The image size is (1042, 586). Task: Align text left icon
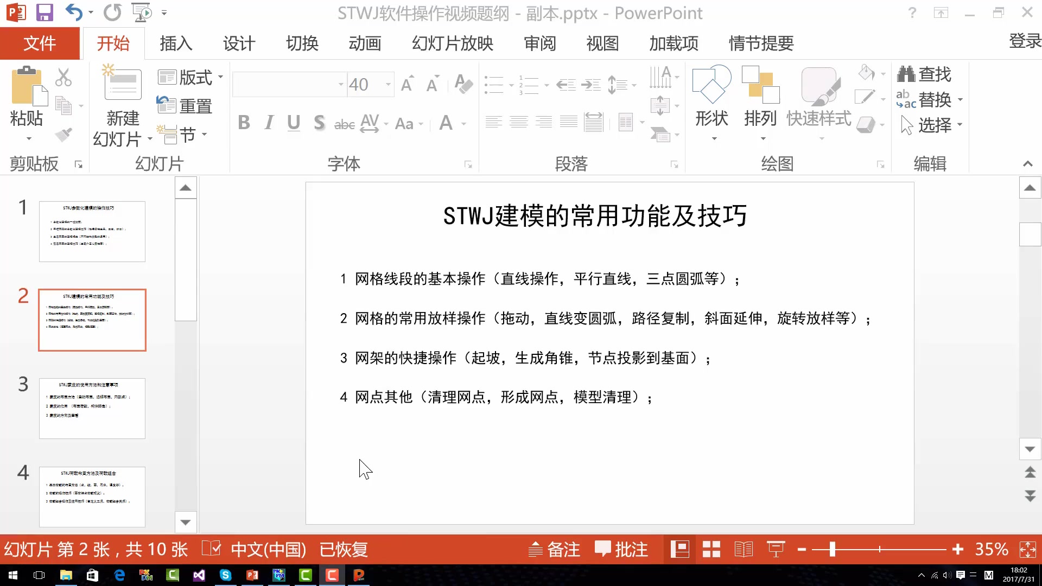tap(494, 122)
